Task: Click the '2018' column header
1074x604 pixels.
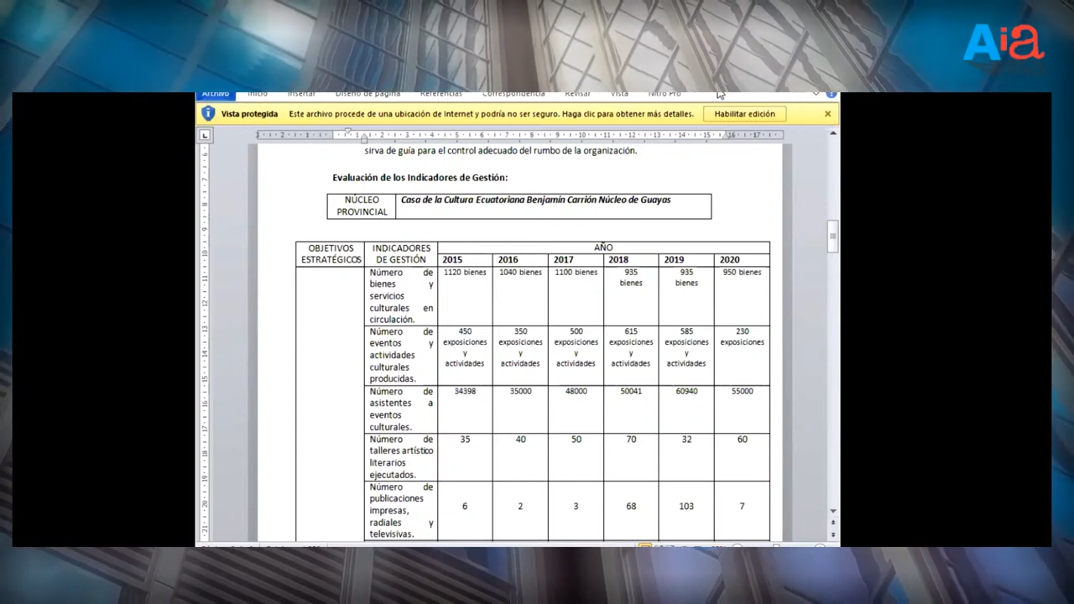Action: pos(631,260)
